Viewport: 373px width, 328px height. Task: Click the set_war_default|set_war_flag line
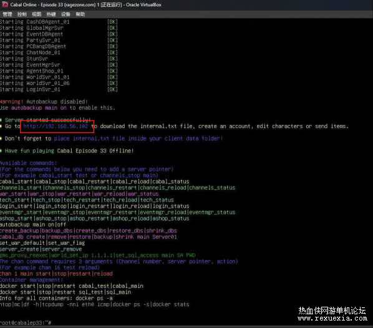coord(42,244)
